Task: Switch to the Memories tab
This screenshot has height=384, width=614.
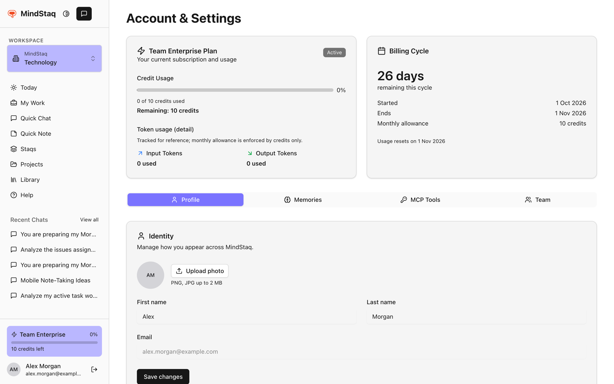Action: [303, 200]
